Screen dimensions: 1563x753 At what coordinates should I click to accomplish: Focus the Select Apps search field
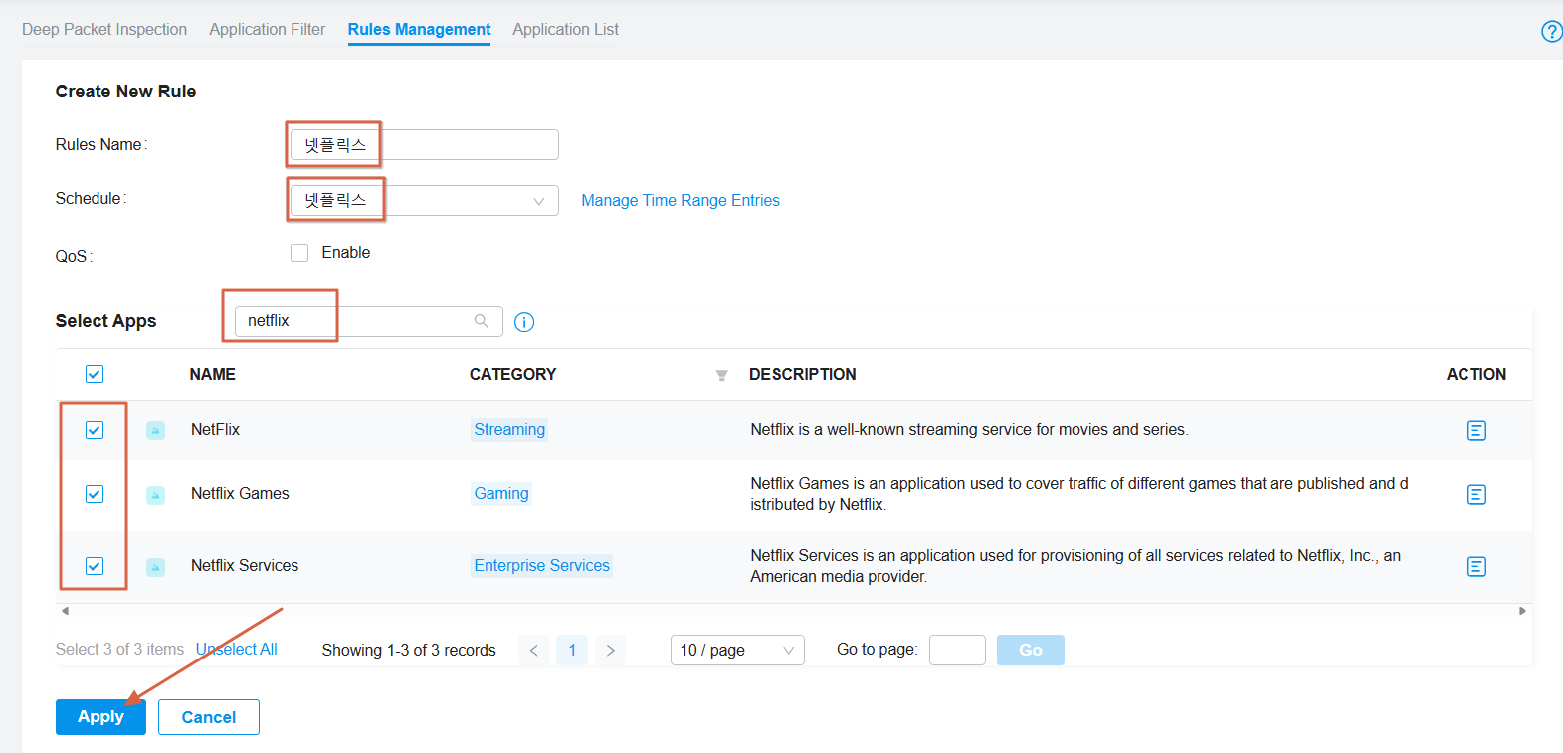(x=368, y=321)
